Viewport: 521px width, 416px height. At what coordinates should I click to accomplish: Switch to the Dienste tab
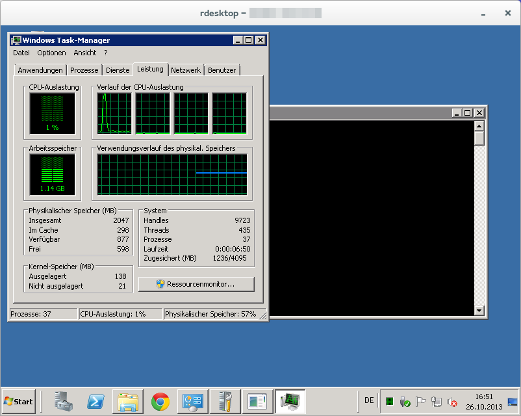click(x=118, y=70)
